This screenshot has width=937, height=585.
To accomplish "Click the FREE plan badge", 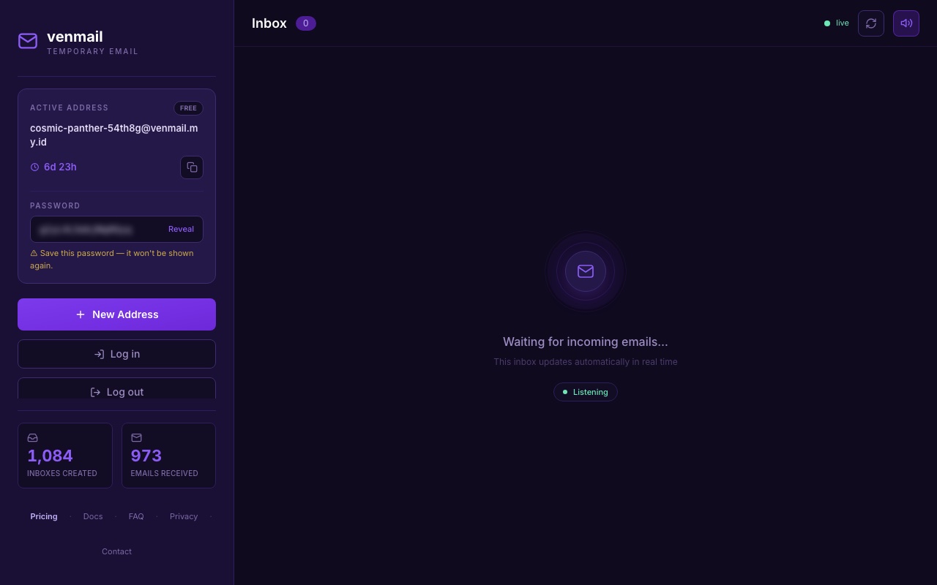I will [188, 108].
